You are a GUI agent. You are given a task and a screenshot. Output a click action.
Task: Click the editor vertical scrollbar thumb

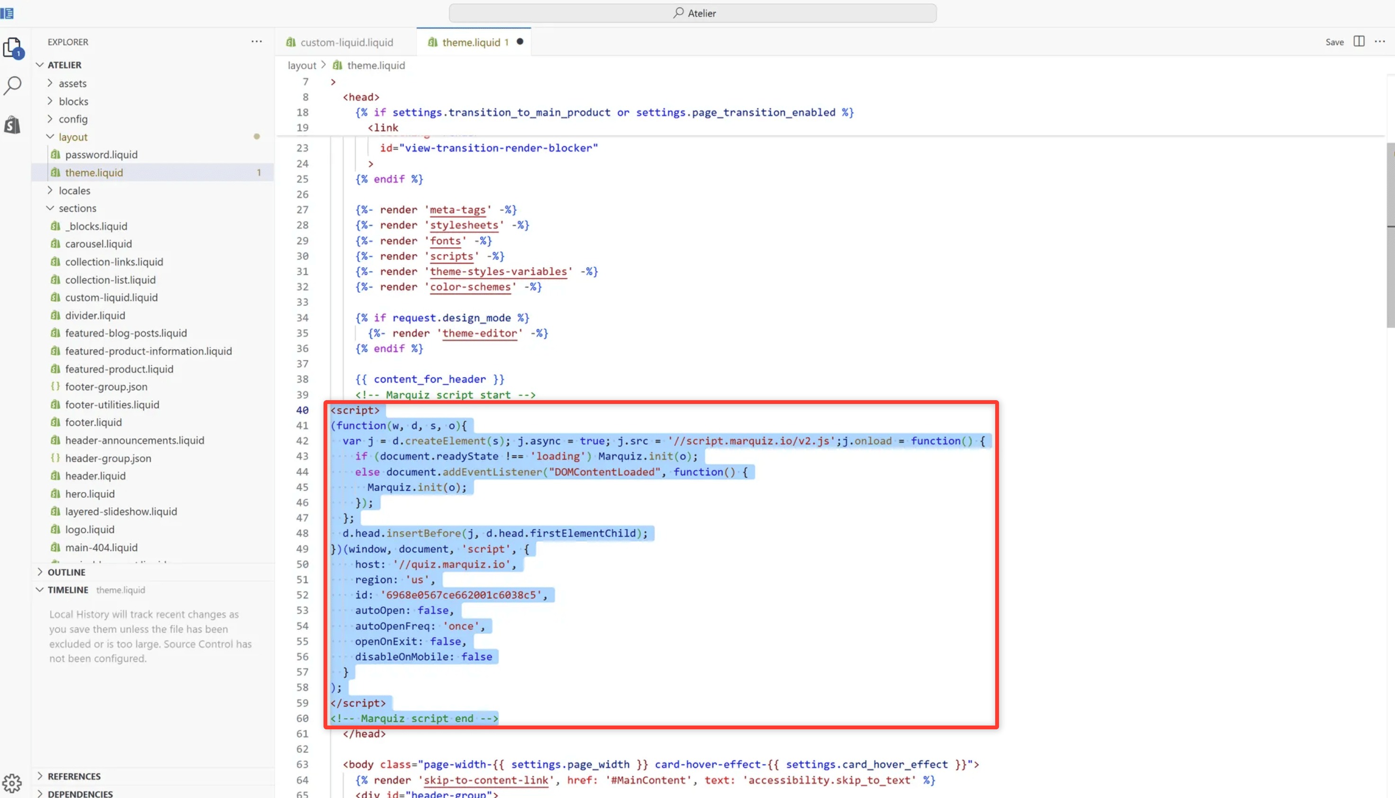coord(1390,236)
